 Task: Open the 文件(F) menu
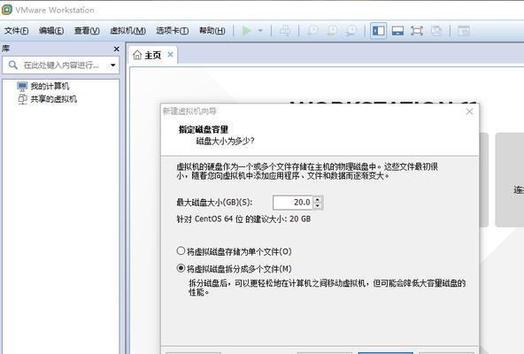(16, 31)
